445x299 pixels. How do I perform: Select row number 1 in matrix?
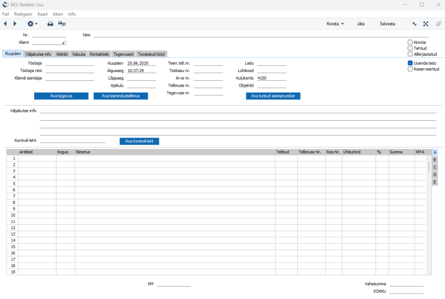pos(12,158)
